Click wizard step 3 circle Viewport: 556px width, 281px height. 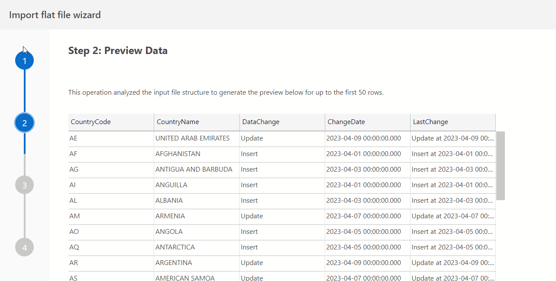24,185
